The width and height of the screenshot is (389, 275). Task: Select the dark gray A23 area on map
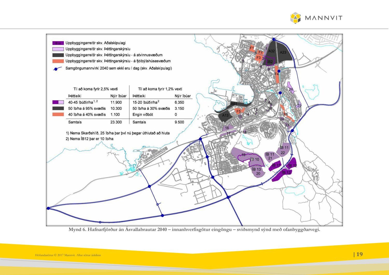pyautogui.click(x=284, y=52)
